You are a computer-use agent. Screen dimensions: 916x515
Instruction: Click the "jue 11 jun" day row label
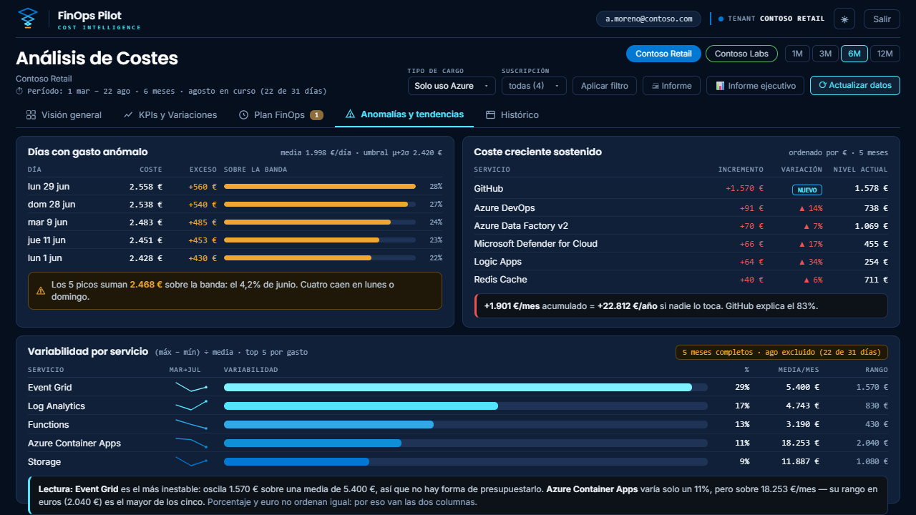pos(47,240)
